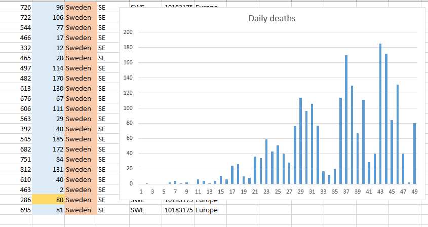Click the yellow highlighted cell containing 80
The height and width of the screenshot is (227, 428).
point(48,200)
